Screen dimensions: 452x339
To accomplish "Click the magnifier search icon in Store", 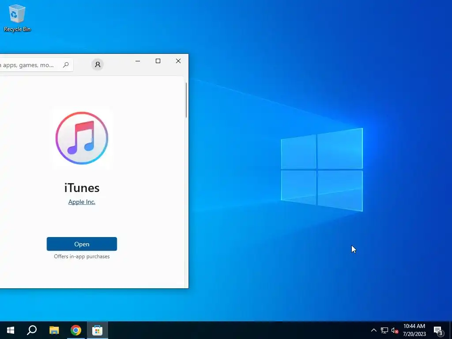I will click(x=66, y=64).
